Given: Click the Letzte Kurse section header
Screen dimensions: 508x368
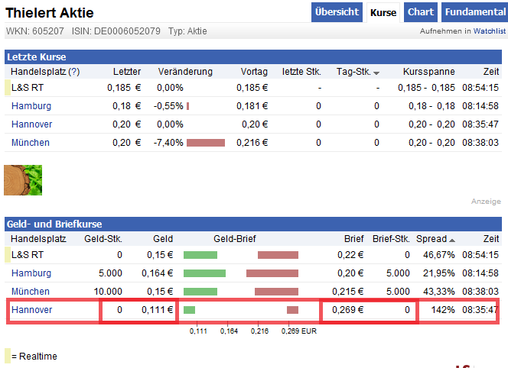Looking at the screenshot, I should (x=253, y=57).
